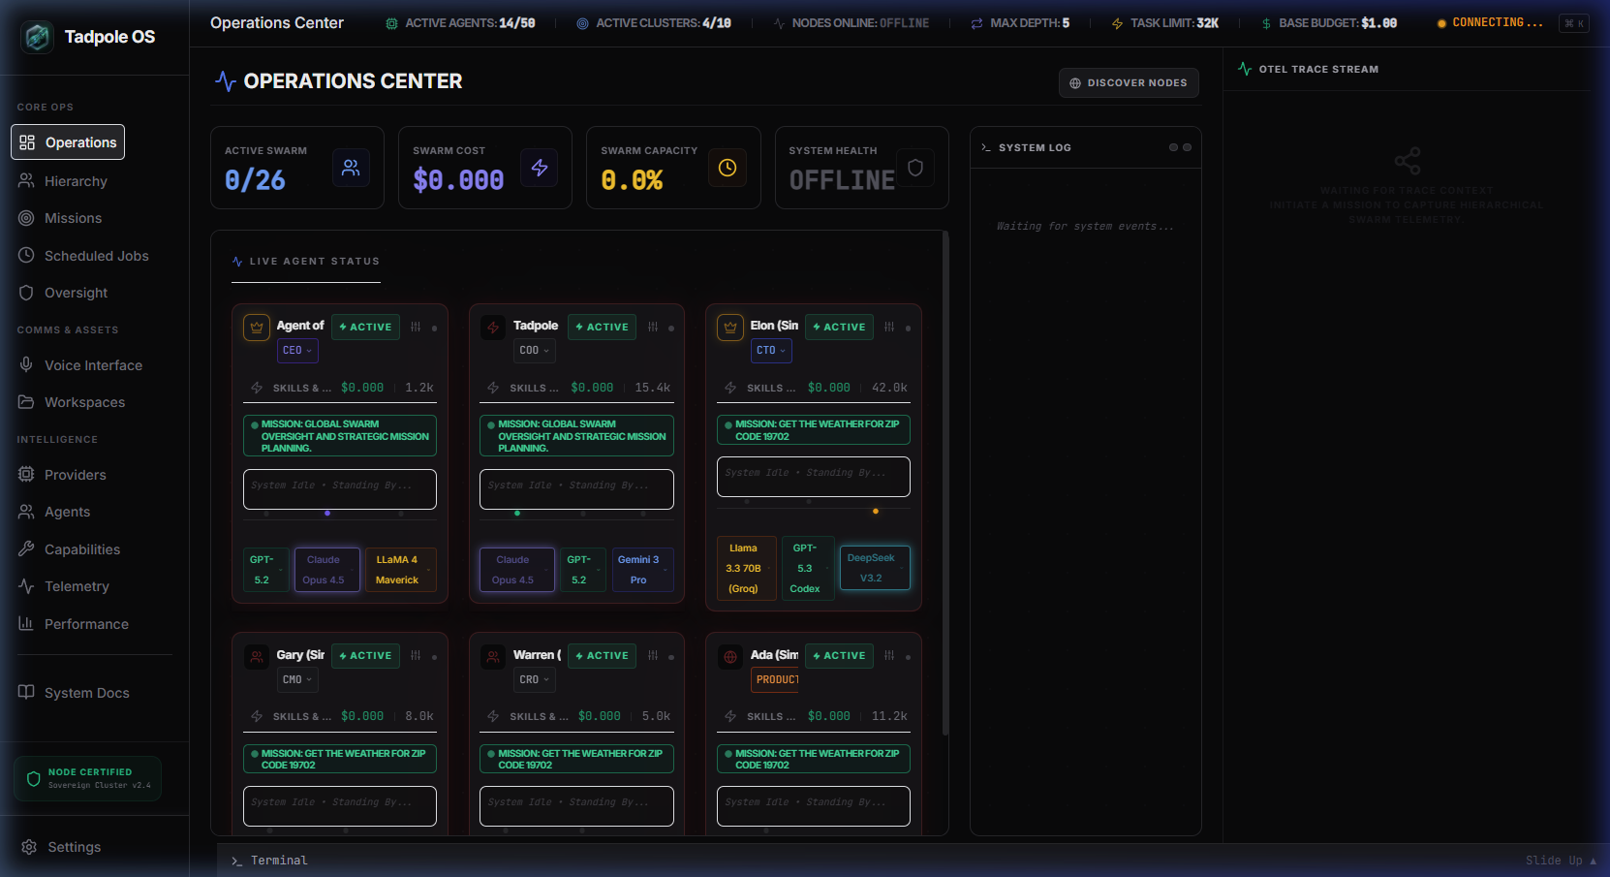Open the CMO dropdown on Gary's card
1610x877 pixels.
(297, 679)
